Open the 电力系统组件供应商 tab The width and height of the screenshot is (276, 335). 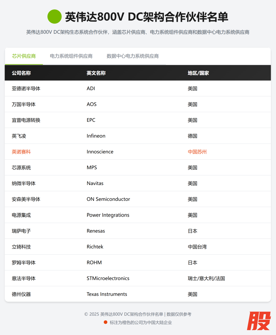point(71,56)
